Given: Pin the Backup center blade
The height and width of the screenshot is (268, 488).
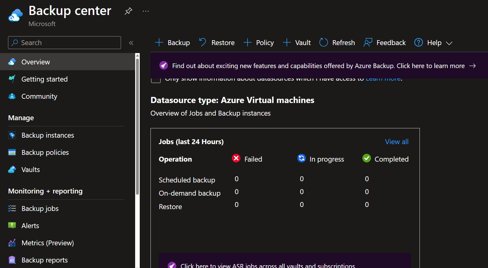Looking at the screenshot, I should pos(128,11).
